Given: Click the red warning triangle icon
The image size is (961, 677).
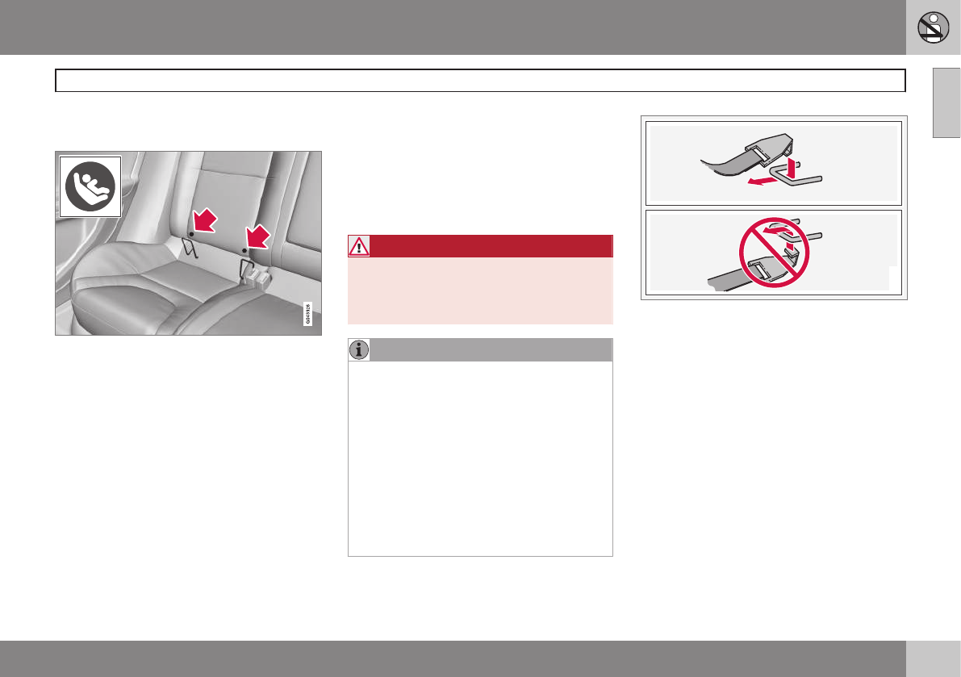Looking at the screenshot, I should point(358,246).
